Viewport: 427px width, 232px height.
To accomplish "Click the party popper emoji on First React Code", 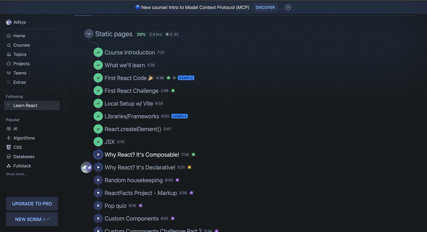I will [151, 78].
